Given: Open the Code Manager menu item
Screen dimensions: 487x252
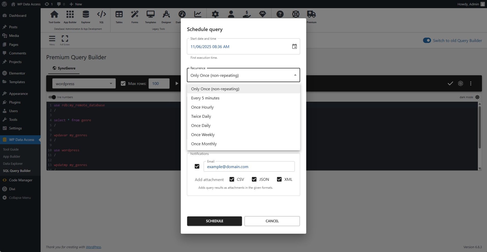Looking at the screenshot, I should (x=20, y=180).
